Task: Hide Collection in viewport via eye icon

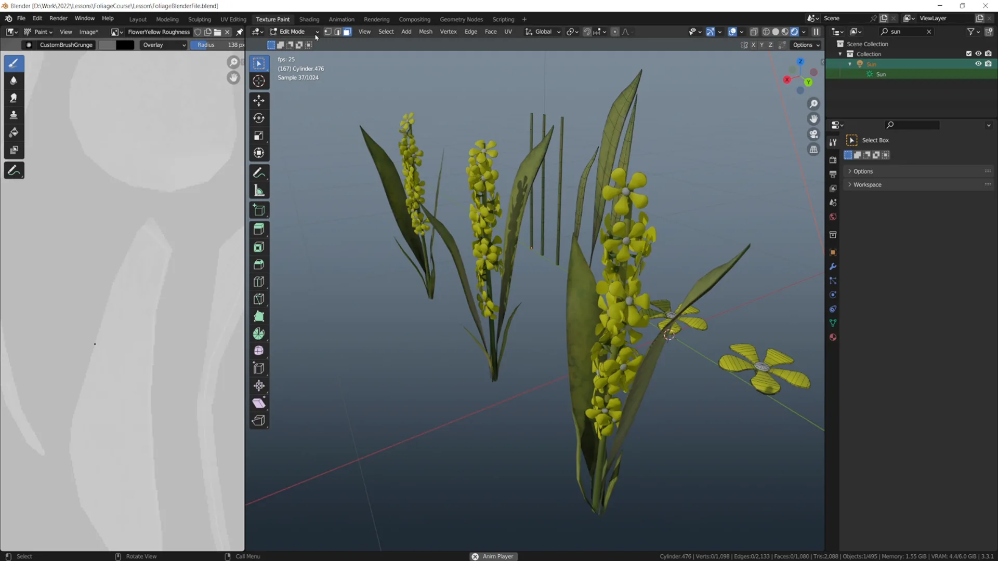Action: [978, 54]
